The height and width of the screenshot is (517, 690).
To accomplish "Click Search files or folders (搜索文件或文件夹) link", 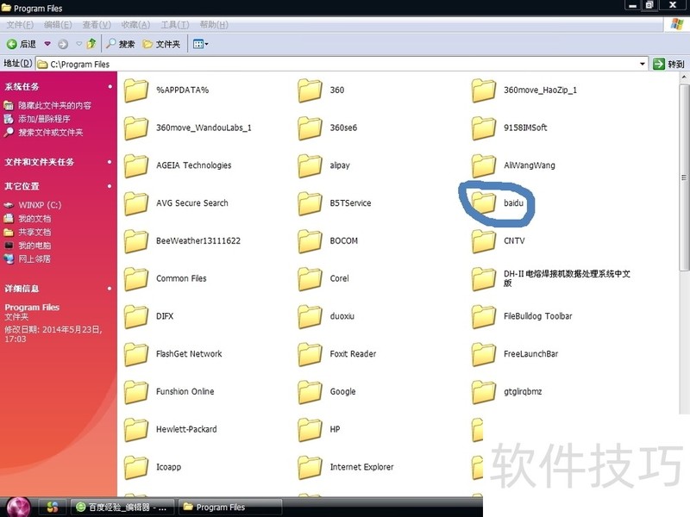I will (x=50, y=133).
